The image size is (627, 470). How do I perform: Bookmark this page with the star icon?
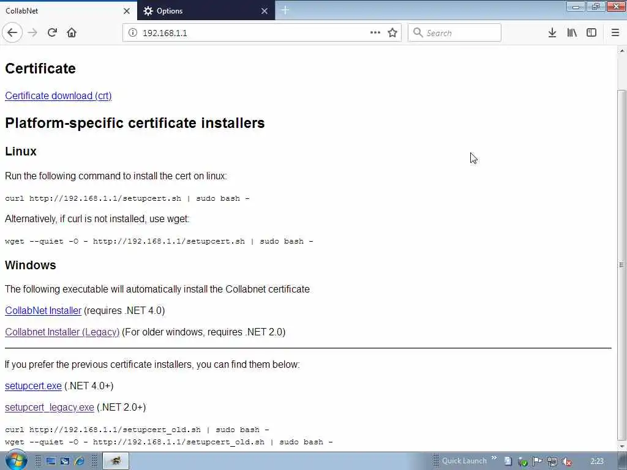click(392, 32)
